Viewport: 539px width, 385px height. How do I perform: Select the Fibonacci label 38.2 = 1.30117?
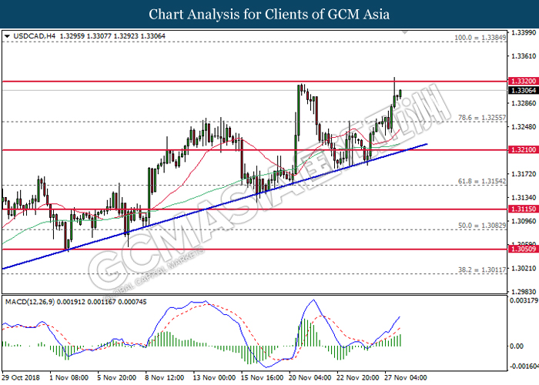(x=482, y=269)
